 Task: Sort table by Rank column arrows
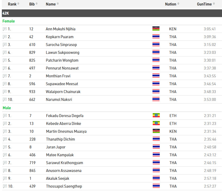pyautogui.click(x=18, y=4)
